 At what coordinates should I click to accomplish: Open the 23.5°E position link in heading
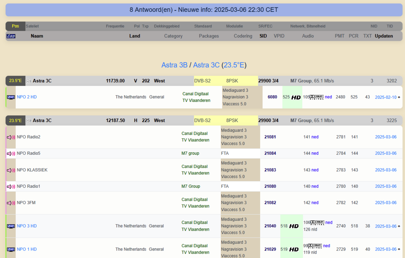click(234, 65)
